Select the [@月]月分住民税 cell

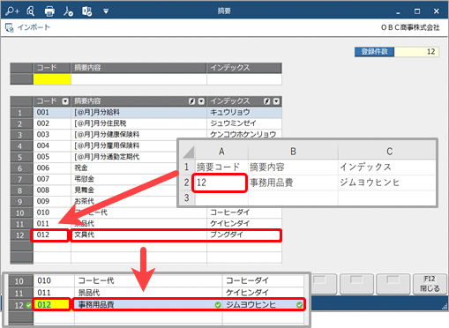138,123
